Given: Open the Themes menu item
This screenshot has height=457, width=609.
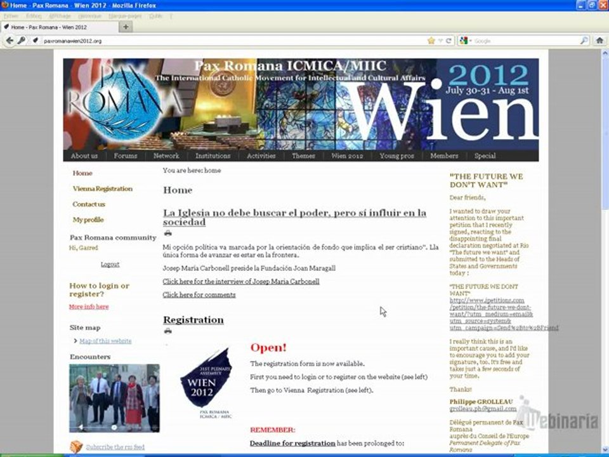Looking at the screenshot, I should [303, 156].
